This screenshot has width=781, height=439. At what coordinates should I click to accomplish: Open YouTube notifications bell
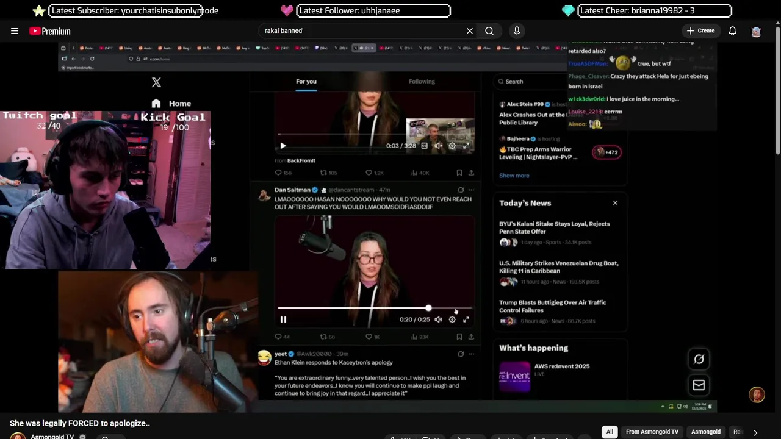click(733, 31)
